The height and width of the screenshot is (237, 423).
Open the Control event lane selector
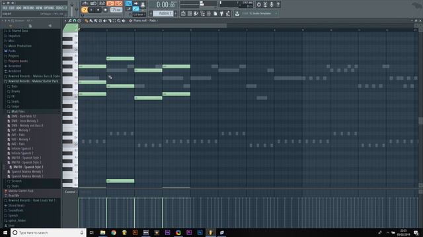[71, 192]
